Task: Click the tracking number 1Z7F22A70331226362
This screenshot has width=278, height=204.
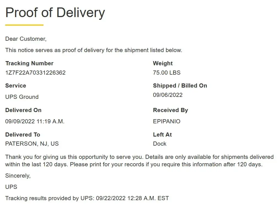Action: (35, 73)
